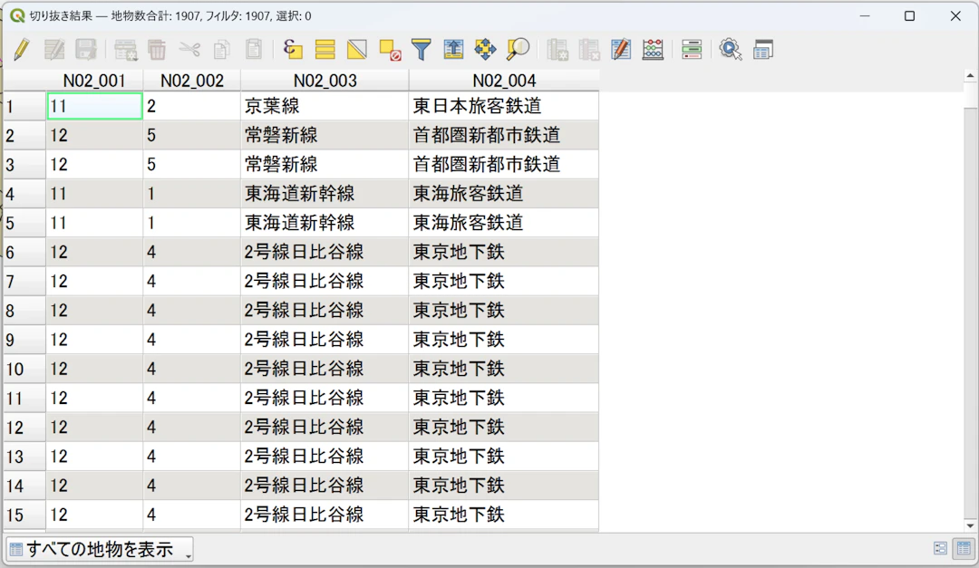The width and height of the screenshot is (979, 568).
Task: Click the new field icon
Action: [x=557, y=49]
